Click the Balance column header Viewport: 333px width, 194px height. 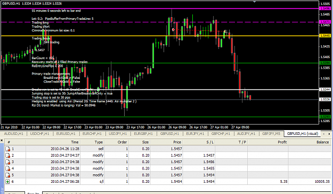310,142
